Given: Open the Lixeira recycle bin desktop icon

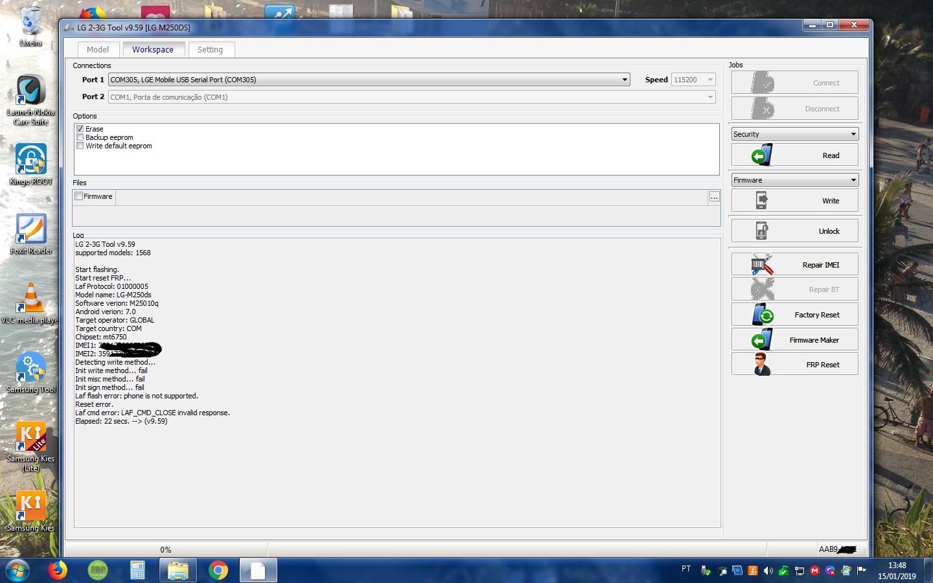Looking at the screenshot, I should [x=30, y=26].
